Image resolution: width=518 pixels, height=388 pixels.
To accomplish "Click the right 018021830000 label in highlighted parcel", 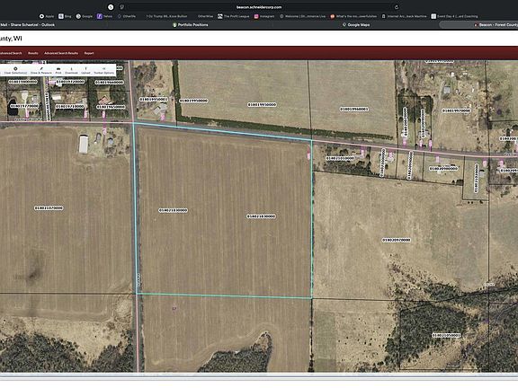I will tap(261, 216).
